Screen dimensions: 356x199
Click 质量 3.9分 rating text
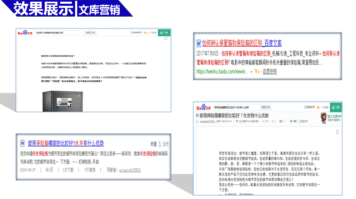[x=159, y=144]
